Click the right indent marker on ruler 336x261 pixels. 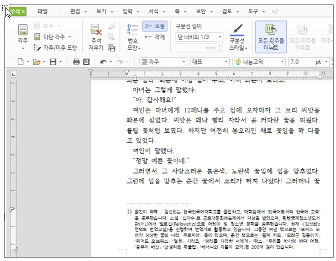click(x=320, y=76)
